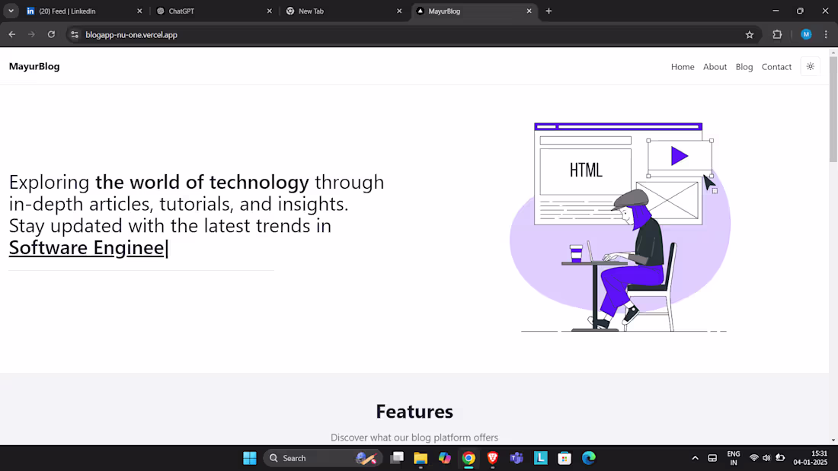
Task: Expand hidden icons chevron in system tray
Action: click(695, 457)
